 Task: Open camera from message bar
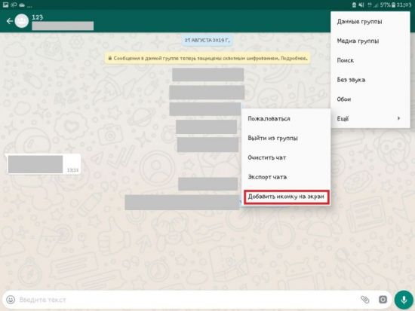pyautogui.click(x=383, y=300)
